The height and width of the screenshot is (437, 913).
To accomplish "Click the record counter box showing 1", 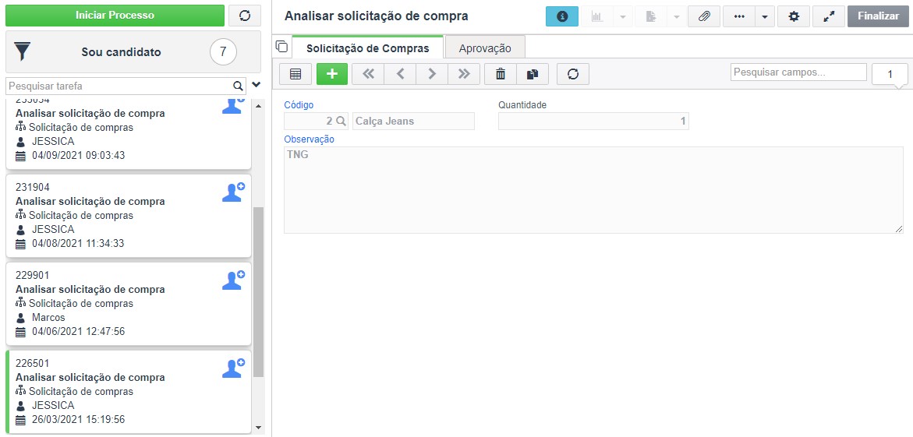I will pos(890,75).
